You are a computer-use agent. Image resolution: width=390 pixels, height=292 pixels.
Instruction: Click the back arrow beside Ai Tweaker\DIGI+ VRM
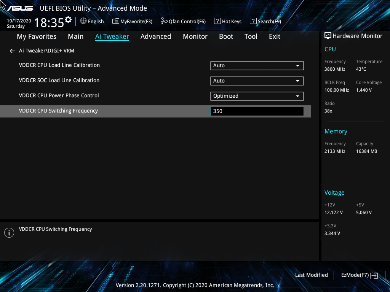pyautogui.click(x=13, y=51)
